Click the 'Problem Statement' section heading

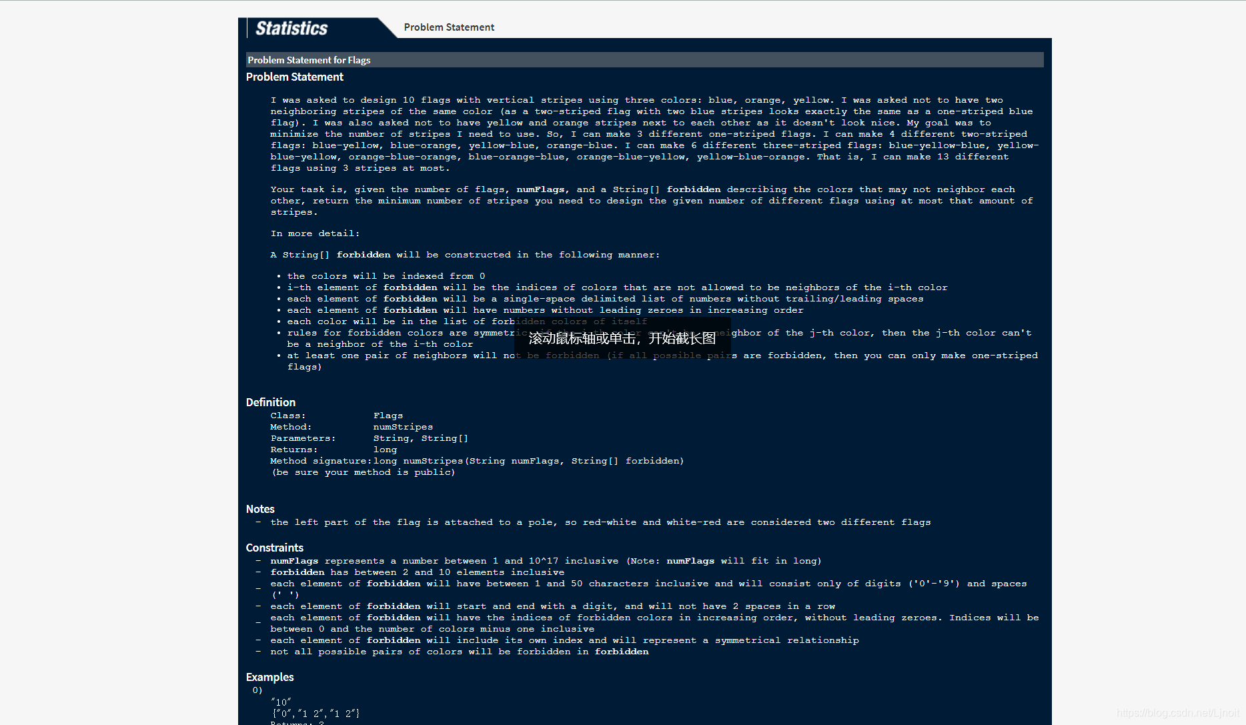click(294, 77)
